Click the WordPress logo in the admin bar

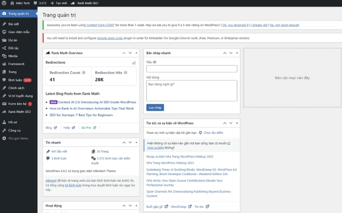click(x=4, y=3)
